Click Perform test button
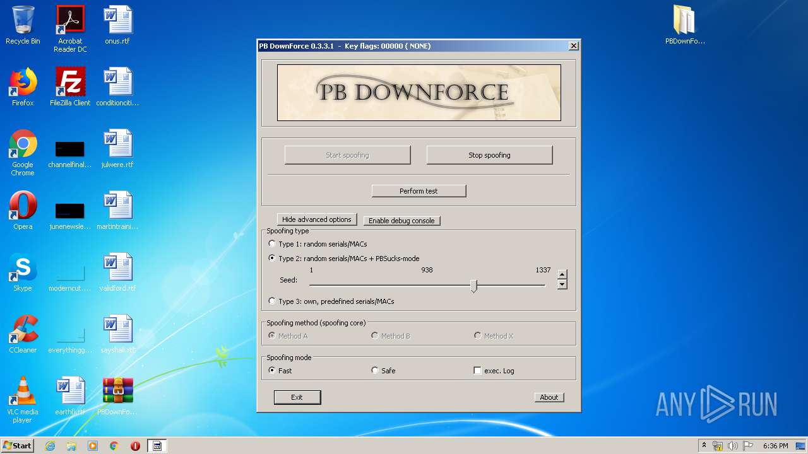The height and width of the screenshot is (454, 808). tap(419, 191)
